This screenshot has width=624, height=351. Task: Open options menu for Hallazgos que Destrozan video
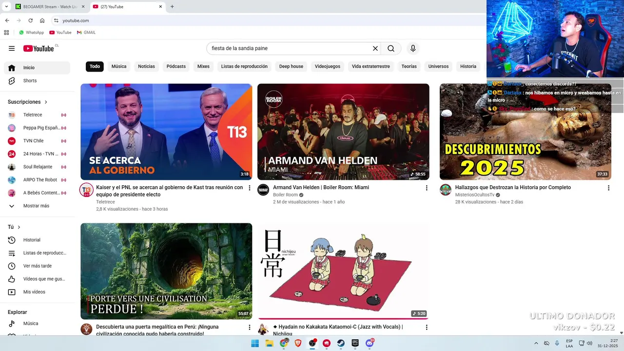(x=608, y=188)
